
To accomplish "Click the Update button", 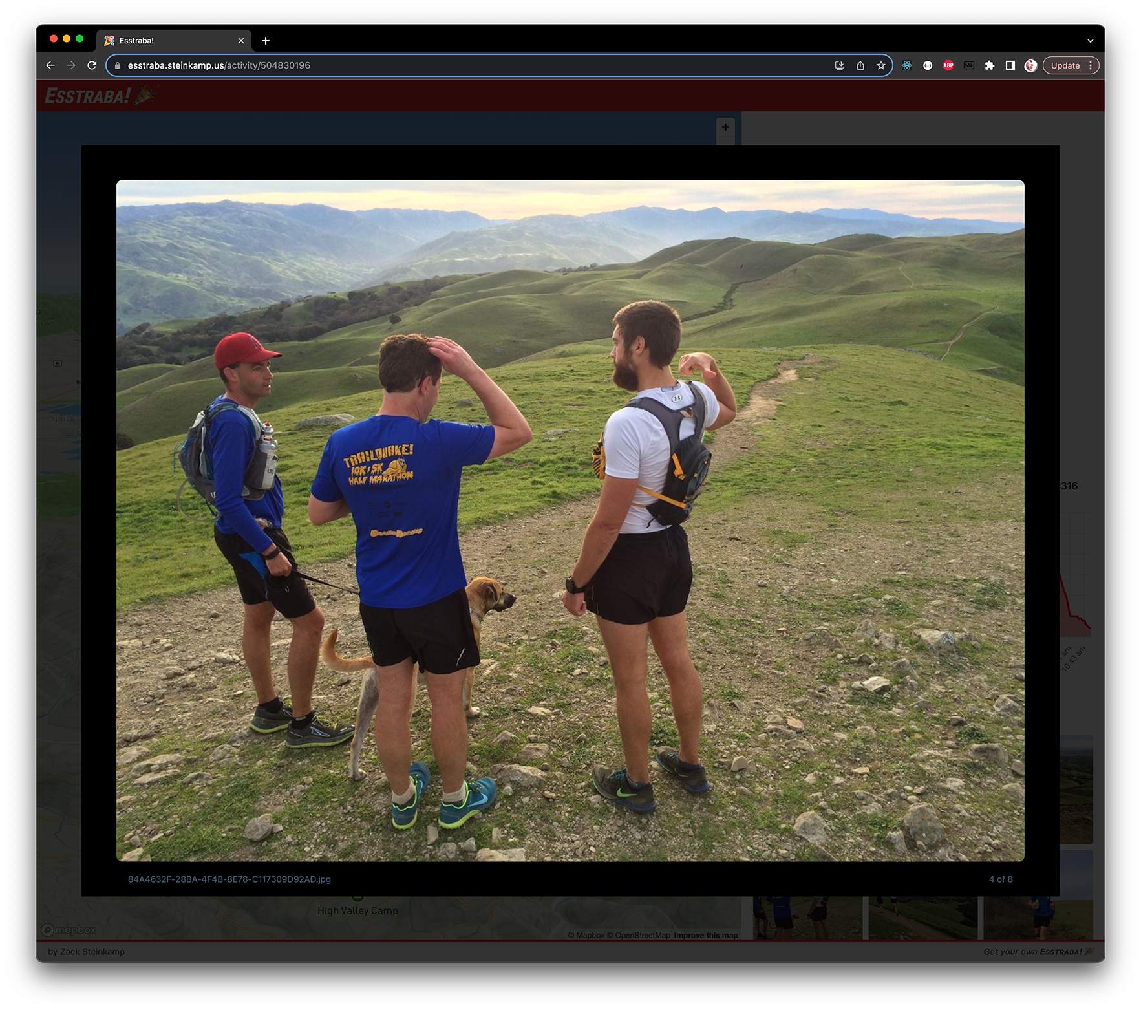I will click(x=1065, y=65).
